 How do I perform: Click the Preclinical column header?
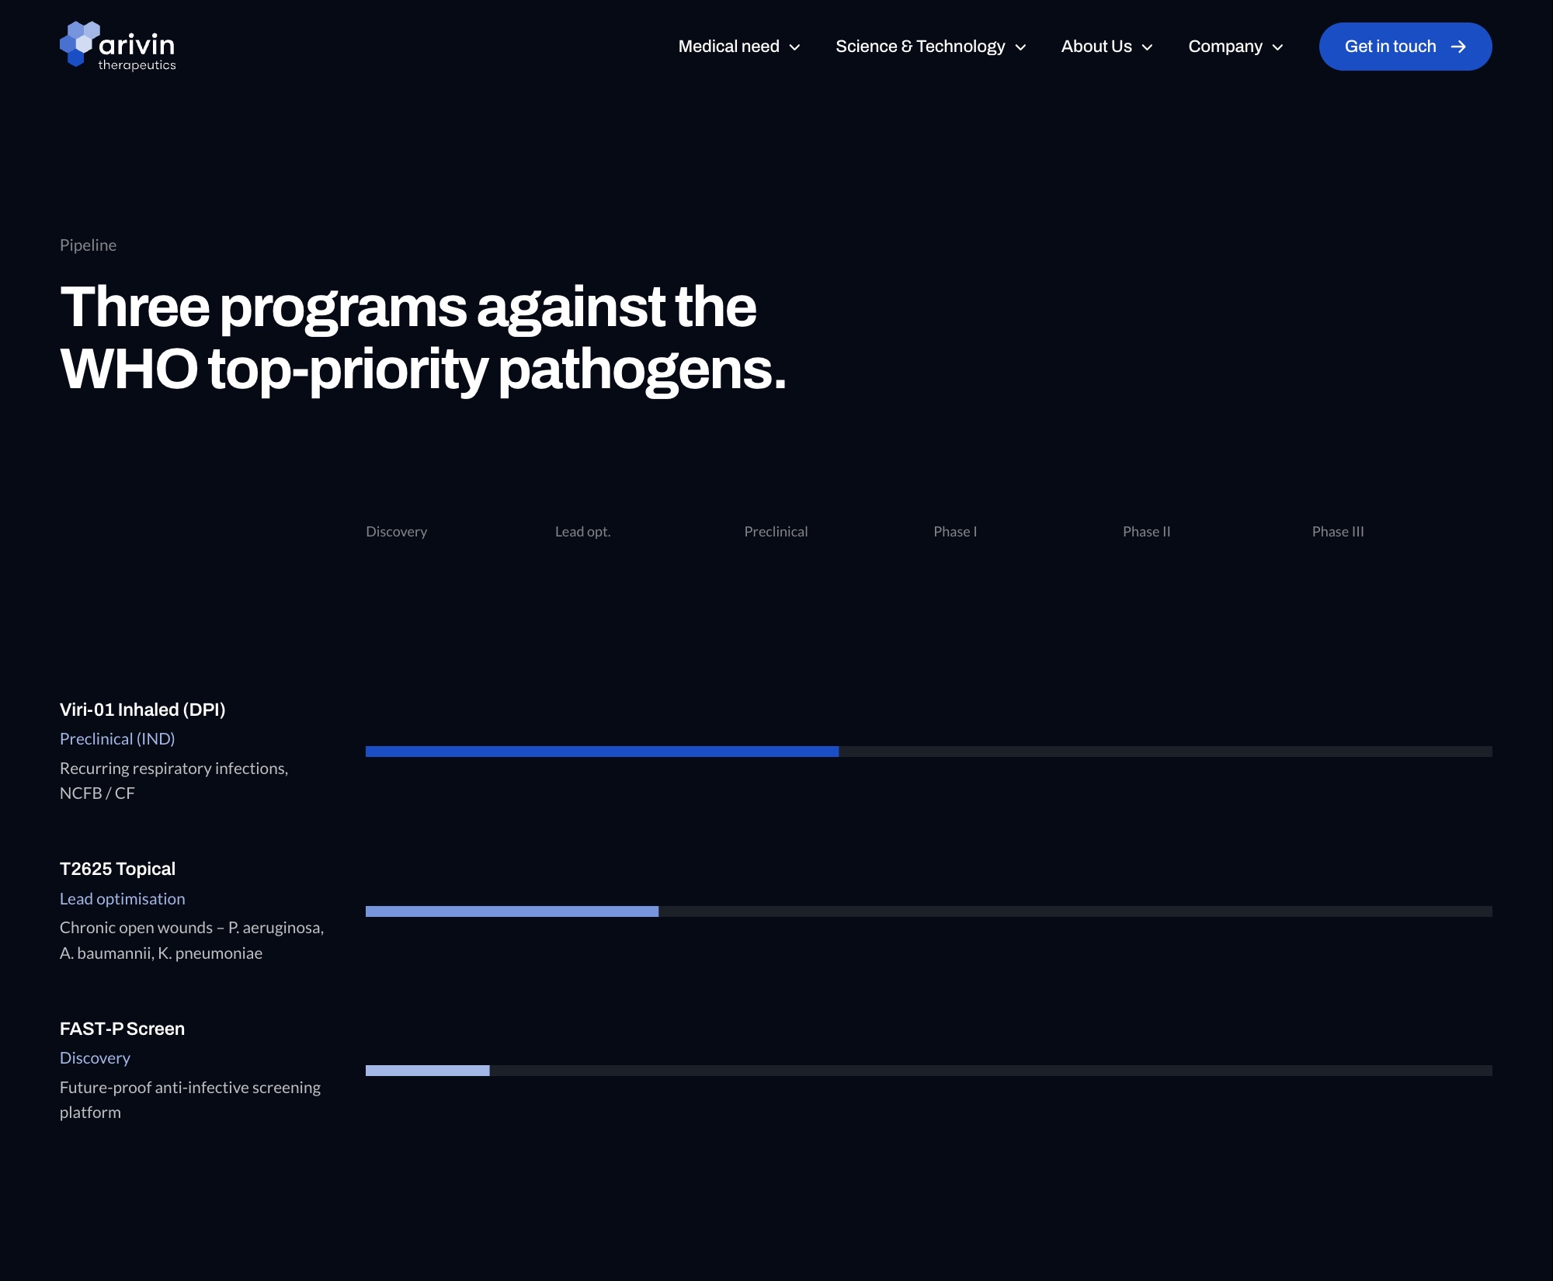[776, 532]
